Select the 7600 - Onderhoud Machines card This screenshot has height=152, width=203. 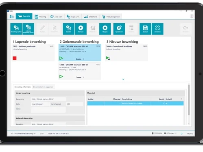pyautogui.click(x=127, y=52)
